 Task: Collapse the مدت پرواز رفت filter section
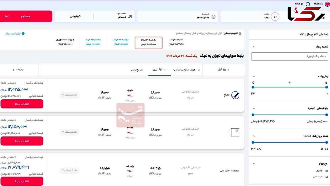click(x=254, y=136)
